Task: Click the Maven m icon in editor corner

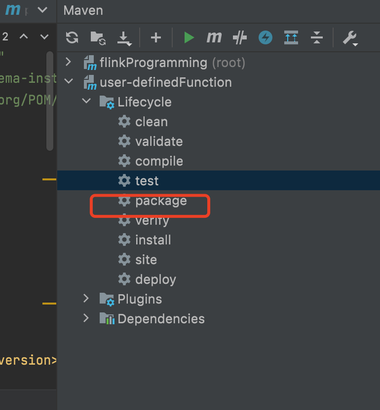Action: coord(13,10)
